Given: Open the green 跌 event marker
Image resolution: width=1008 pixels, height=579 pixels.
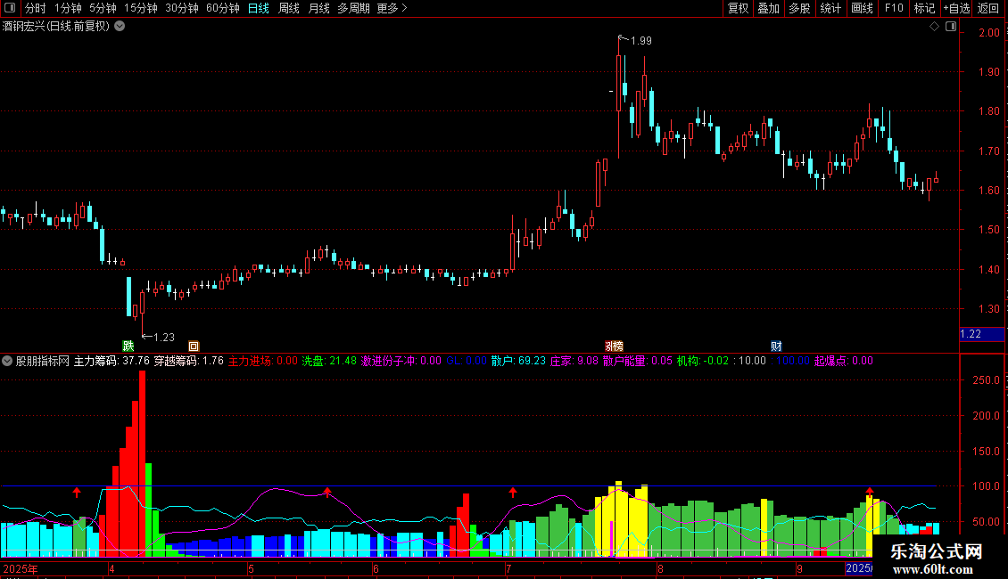Looking at the screenshot, I should [x=128, y=346].
